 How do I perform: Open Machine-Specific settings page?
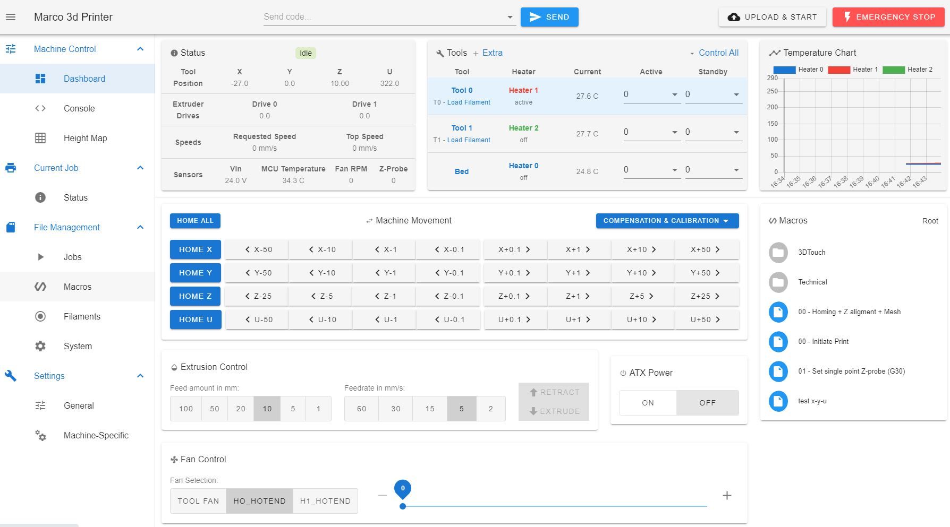[x=78, y=435]
